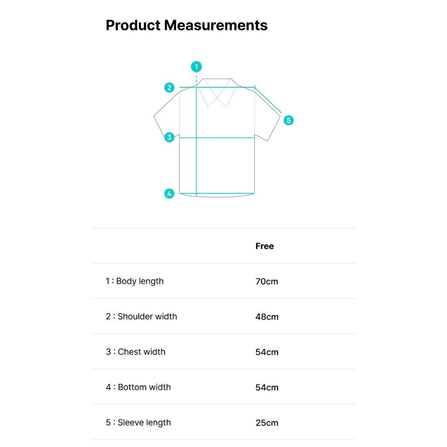The width and height of the screenshot is (447, 447).
Task: Click the shirt collar in the diagram
Action: point(217,92)
